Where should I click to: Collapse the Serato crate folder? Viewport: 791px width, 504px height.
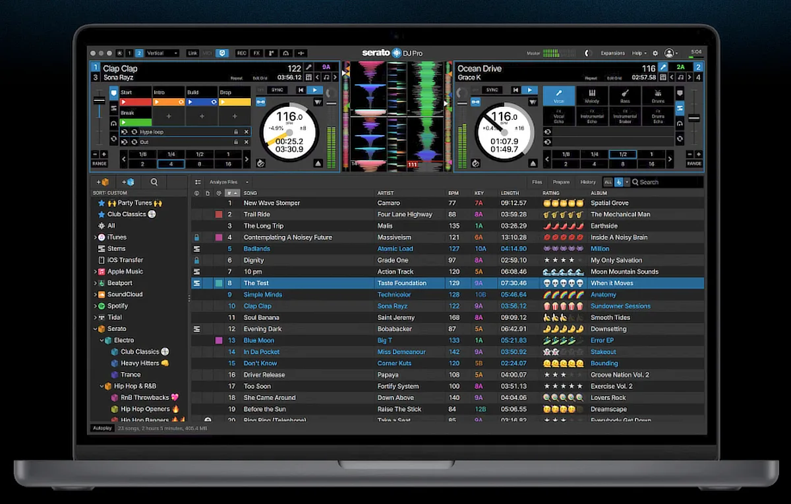click(95, 329)
